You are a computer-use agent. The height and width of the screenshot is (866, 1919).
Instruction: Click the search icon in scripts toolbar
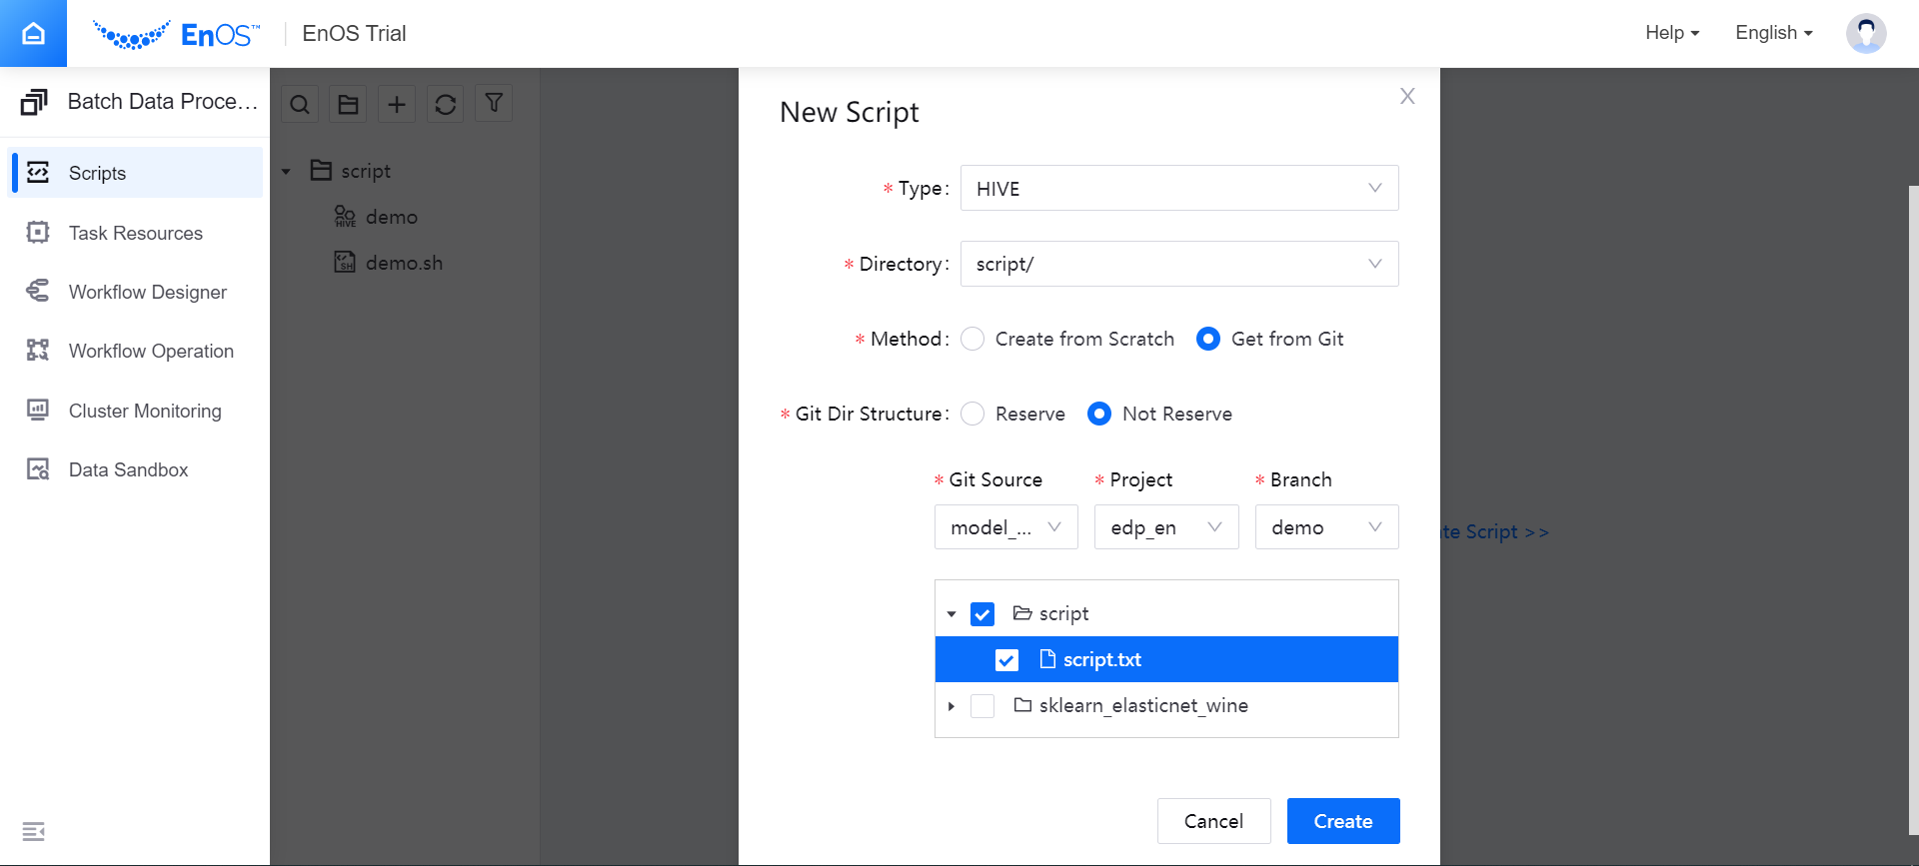click(x=300, y=104)
